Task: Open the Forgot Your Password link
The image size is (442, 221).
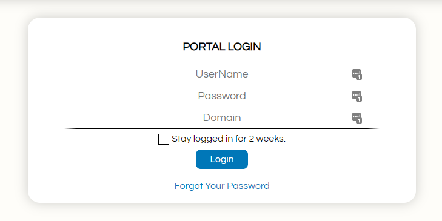Action: (222, 186)
